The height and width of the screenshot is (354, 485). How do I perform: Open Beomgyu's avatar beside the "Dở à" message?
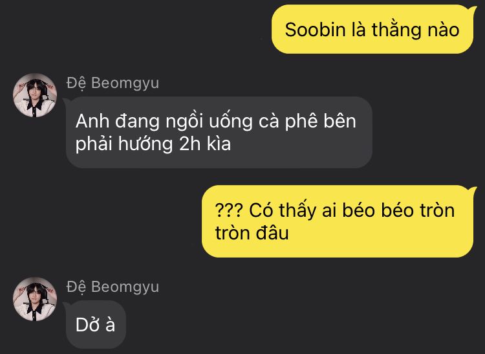pos(35,299)
